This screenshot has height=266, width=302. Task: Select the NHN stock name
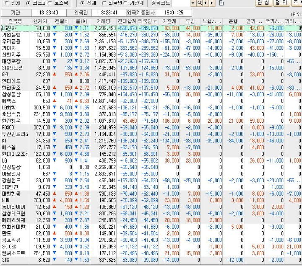[5, 200]
